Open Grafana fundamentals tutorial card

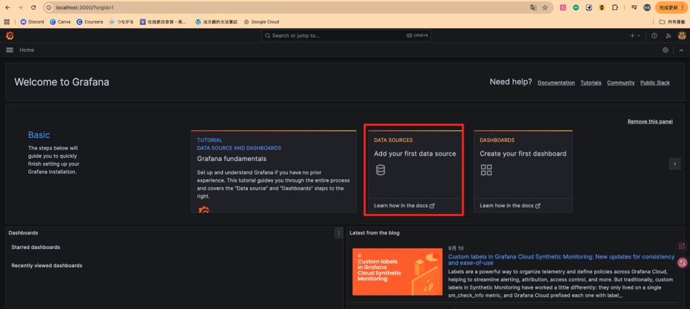[274, 172]
